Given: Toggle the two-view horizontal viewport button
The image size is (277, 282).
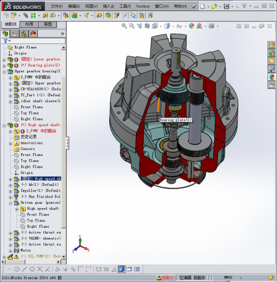Looking at the screenshot, I should [x=129, y=269].
